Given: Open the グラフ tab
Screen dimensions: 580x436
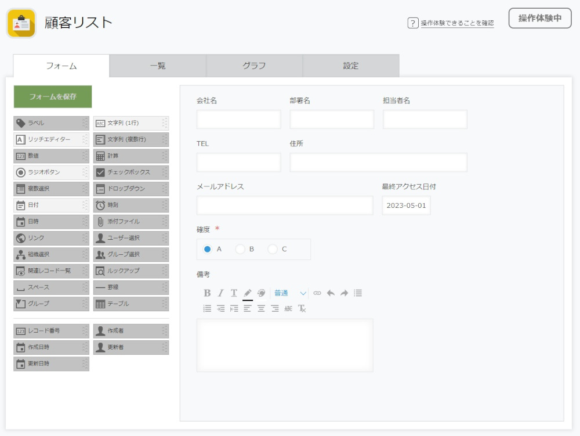Looking at the screenshot, I should point(254,66).
